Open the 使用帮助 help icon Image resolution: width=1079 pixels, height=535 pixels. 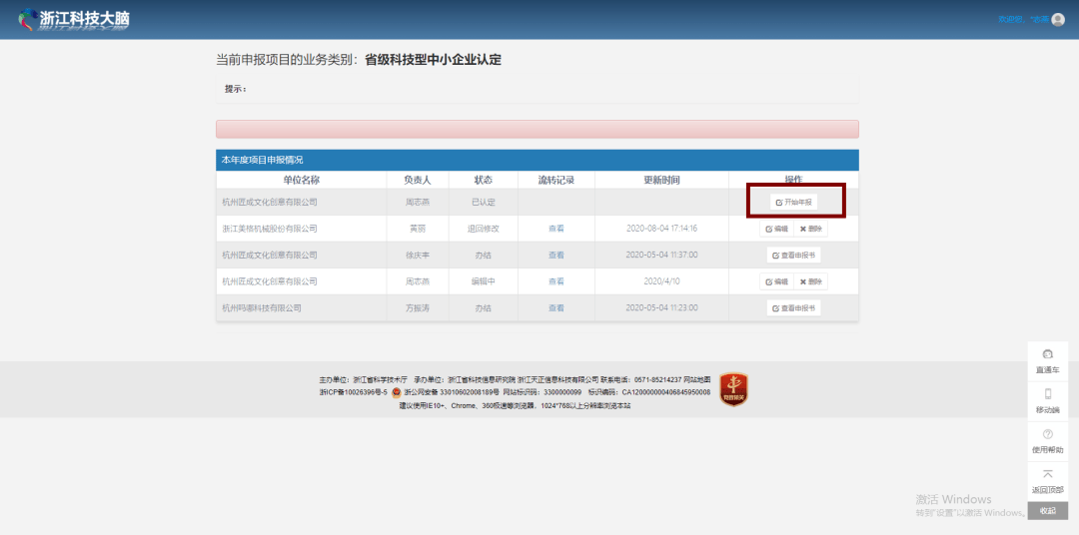(x=1047, y=434)
